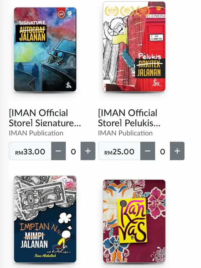Select IMAN Publication under Pelukis book
This screenshot has height=268, width=201.
click(125, 133)
